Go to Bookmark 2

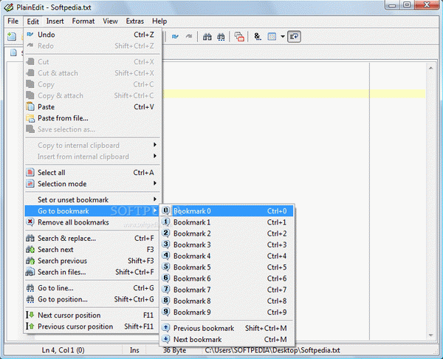227,233
